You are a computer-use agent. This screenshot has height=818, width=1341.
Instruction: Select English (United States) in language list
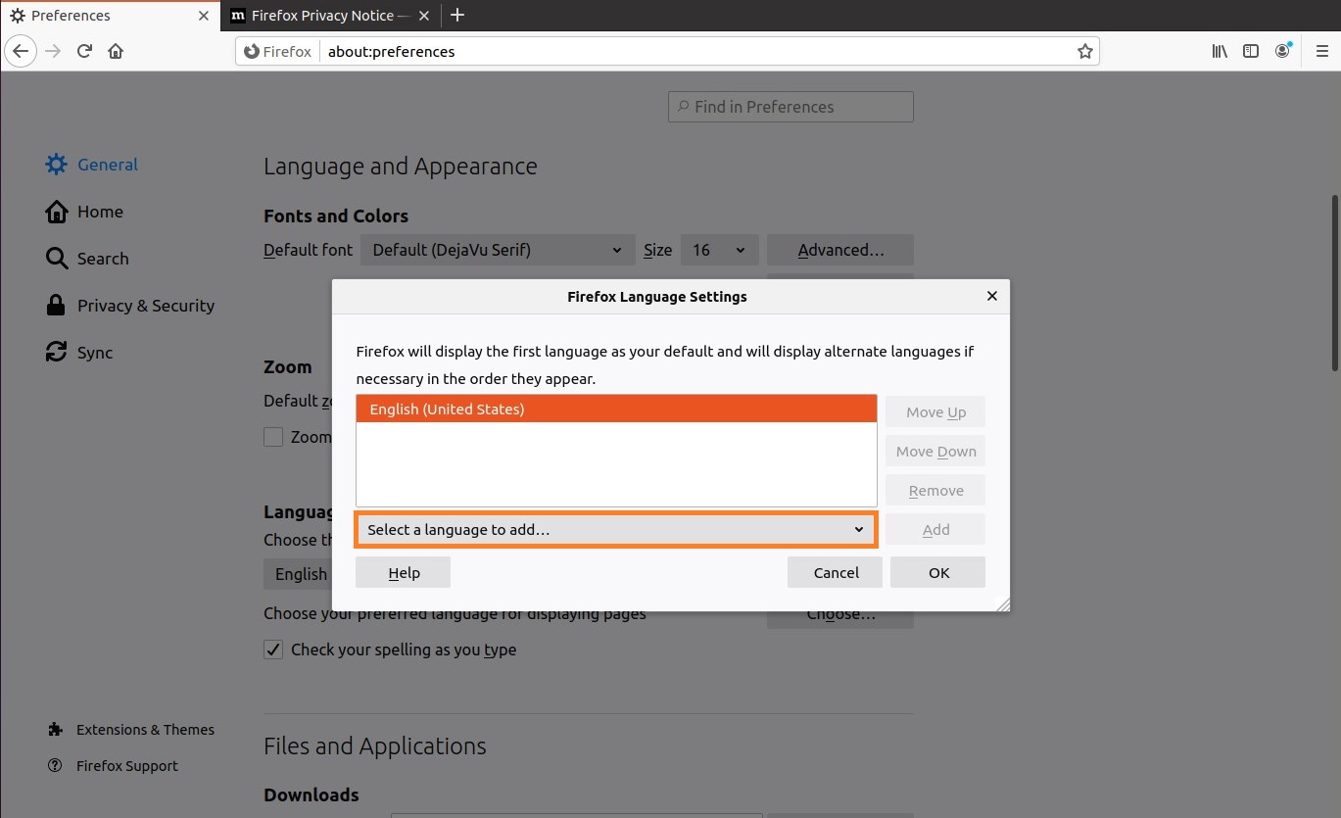616,409
